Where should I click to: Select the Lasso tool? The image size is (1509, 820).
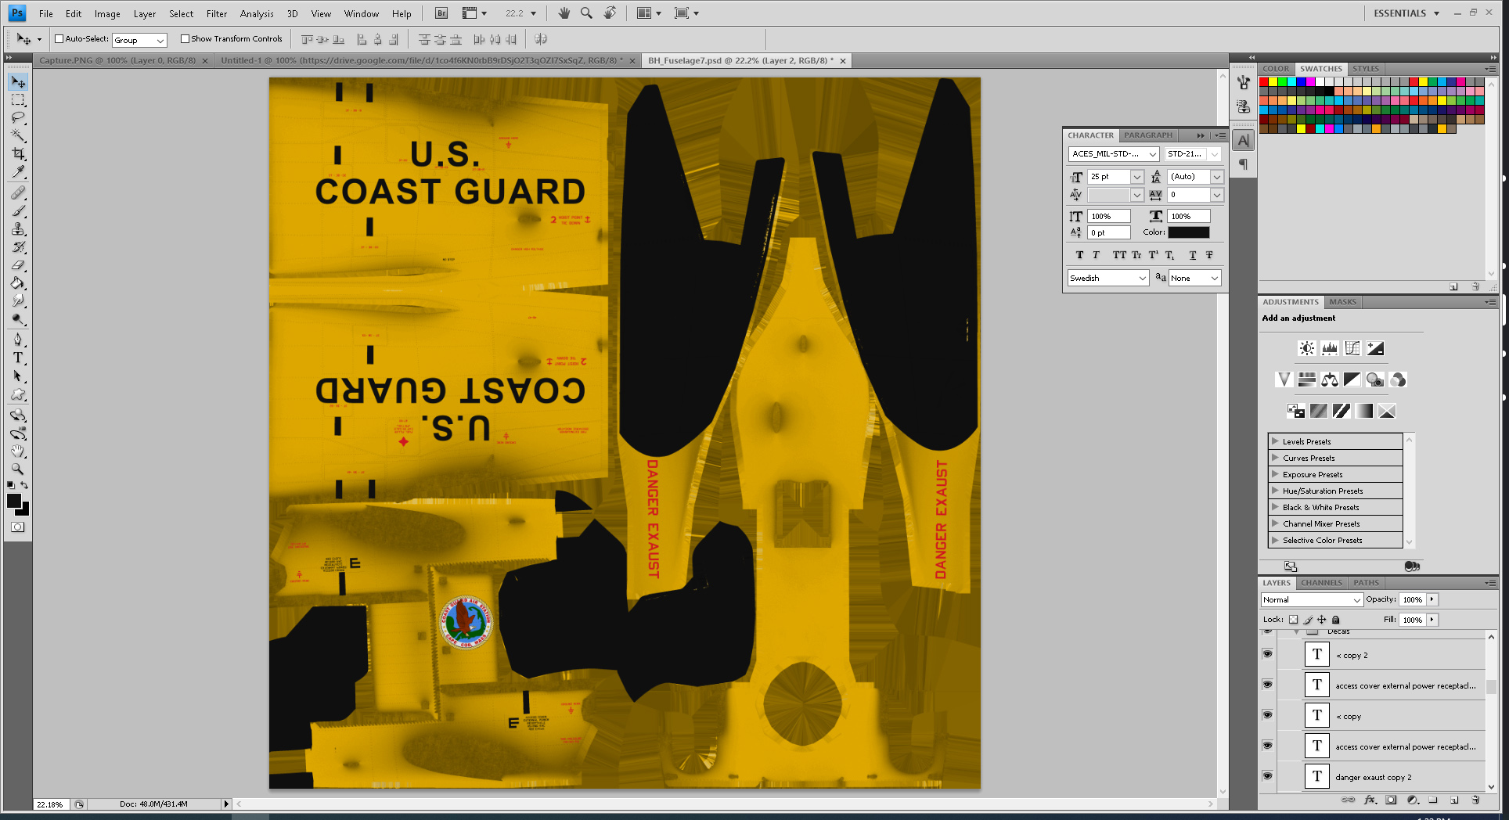18,118
